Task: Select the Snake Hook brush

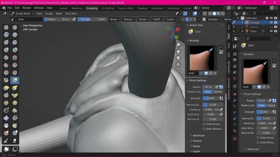Action: click(14, 88)
